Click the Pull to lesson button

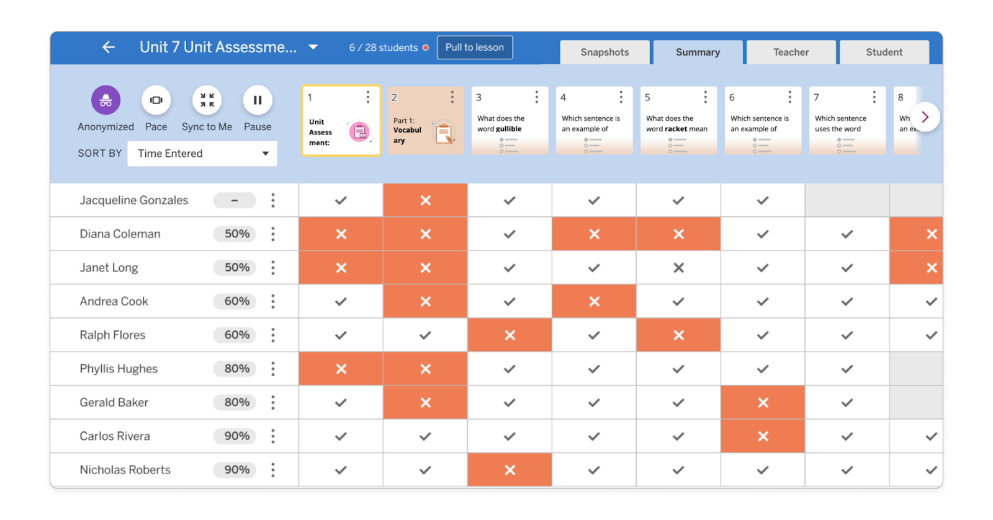click(x=475, y=48)
